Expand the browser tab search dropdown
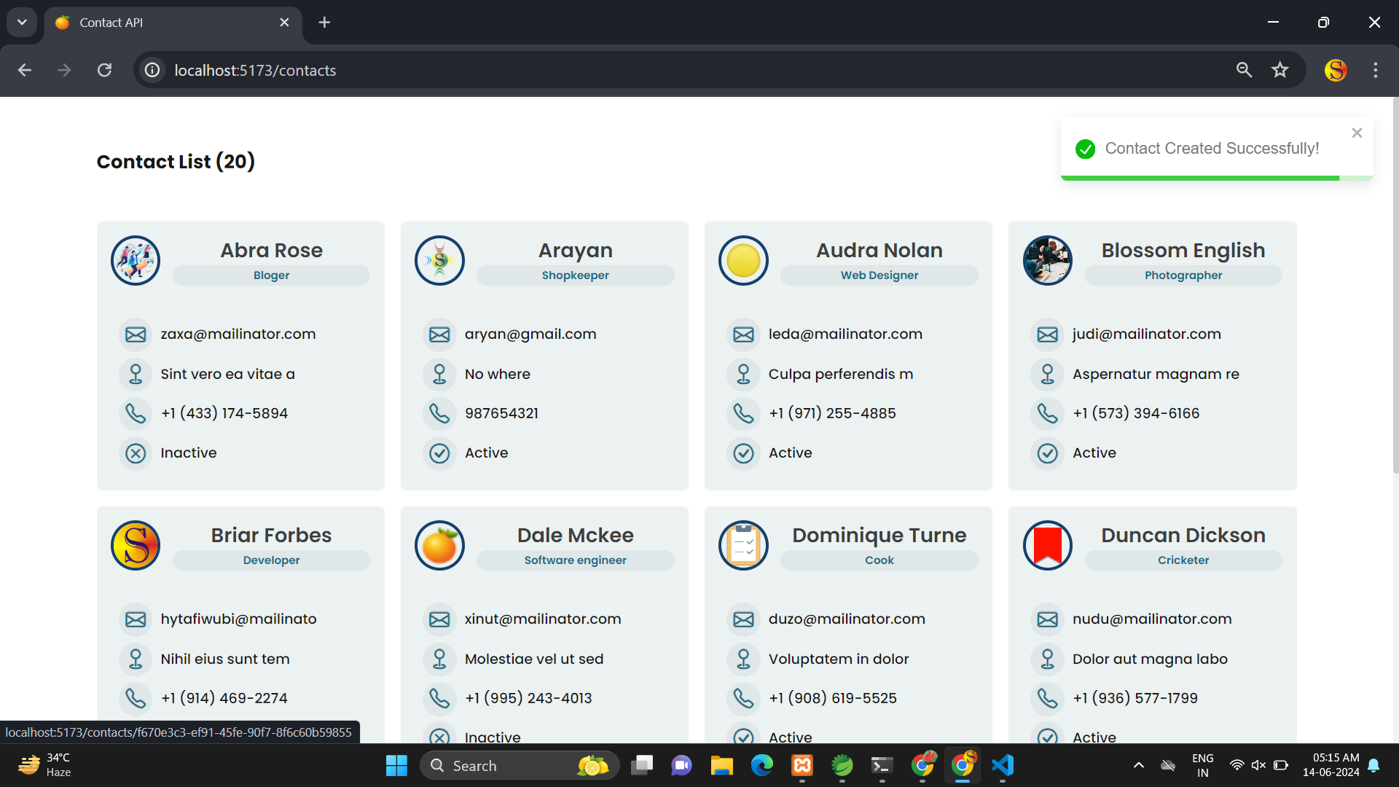Image resolution: width=1399 pixels, height=787 pixels. click(x=22, y=22)
